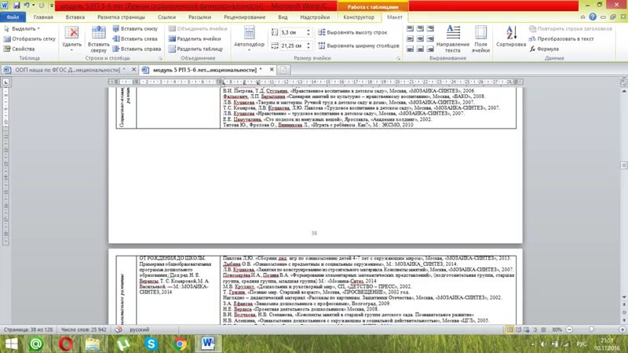Click Вставить сверху insert row icon
Image resolution: width=628 pixels, height=353 pixels.
tap(98, 38)
